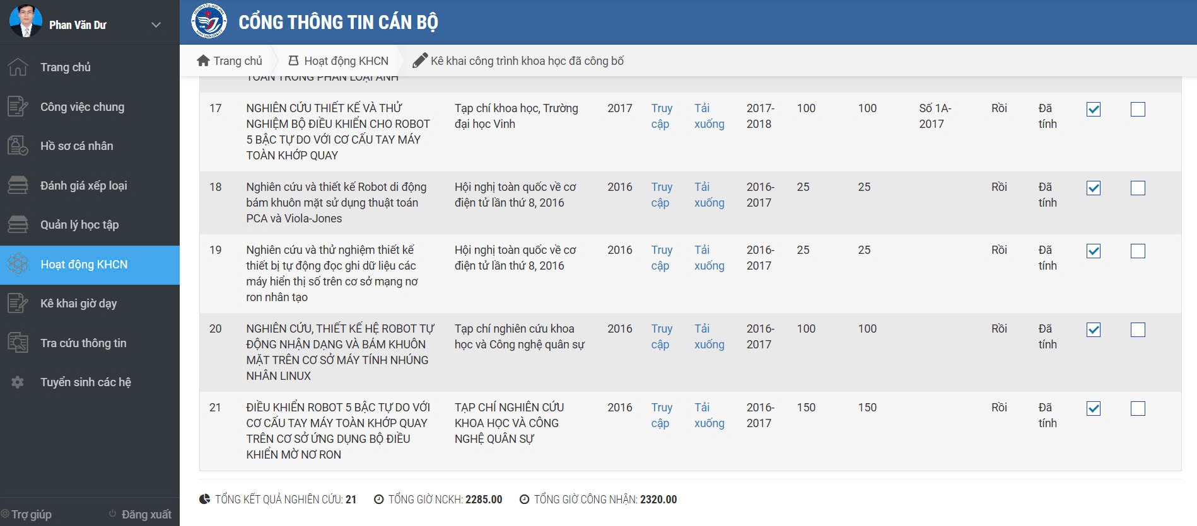Click Tải xuống link for row 20
1197x526 pixels.
click(709, 336)
